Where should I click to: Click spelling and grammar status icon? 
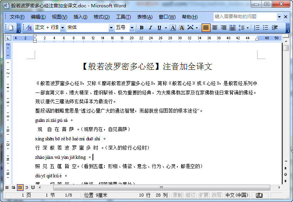[259, 195]
